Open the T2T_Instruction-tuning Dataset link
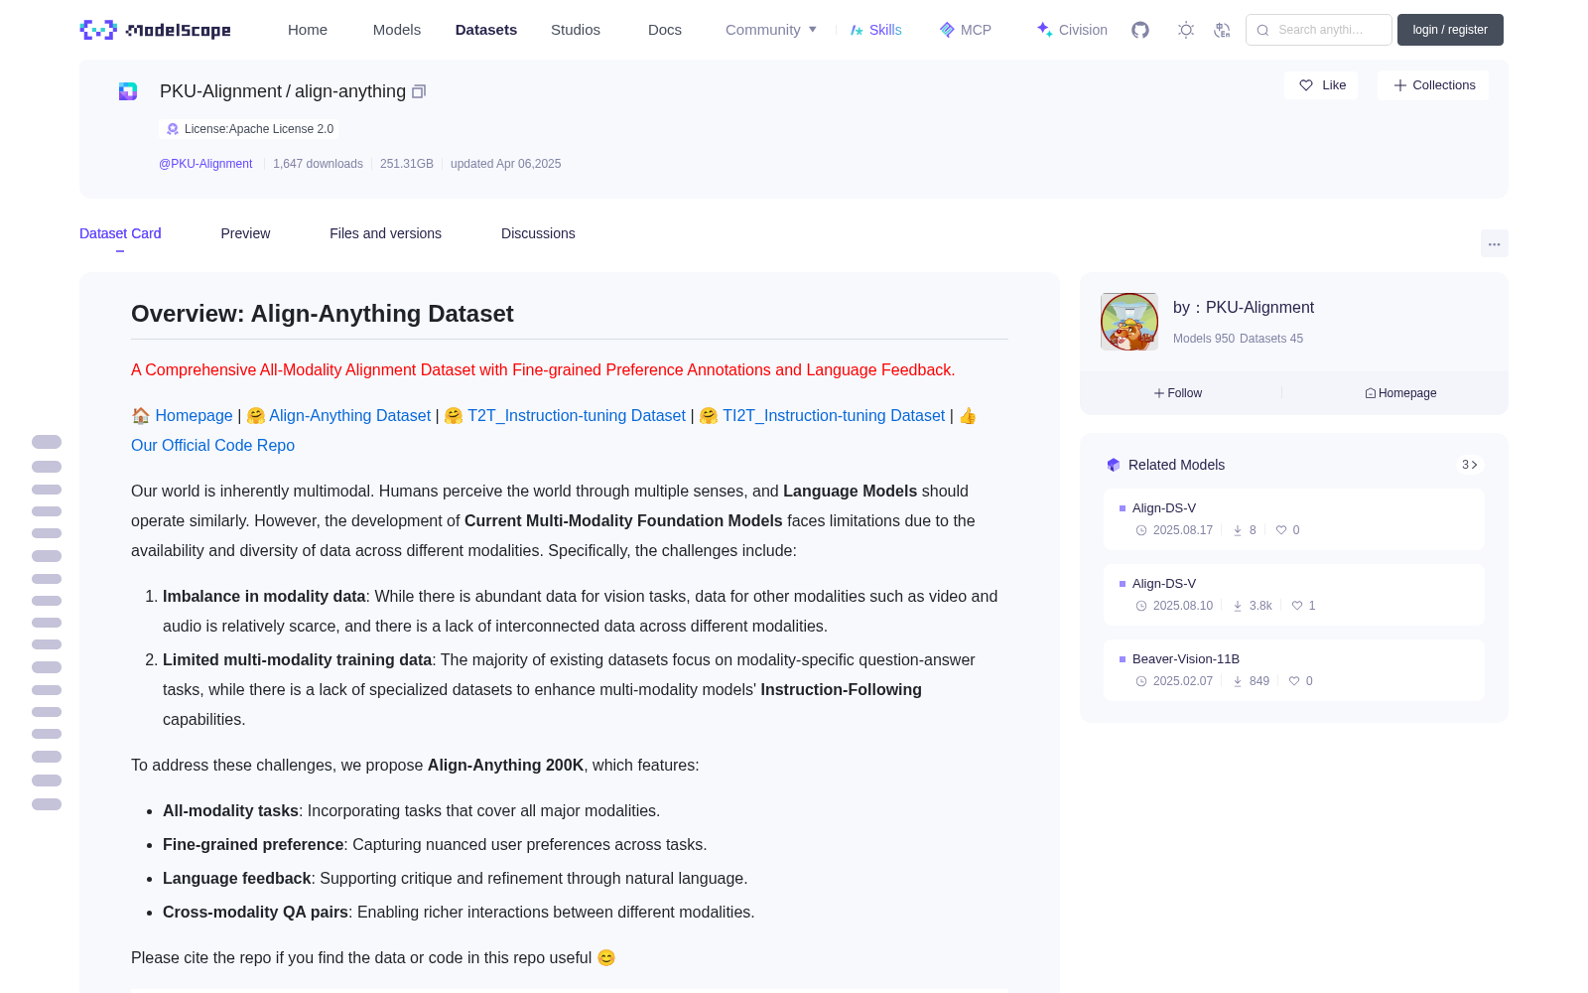Screen dimensions: 1588x993 [577, 416]
